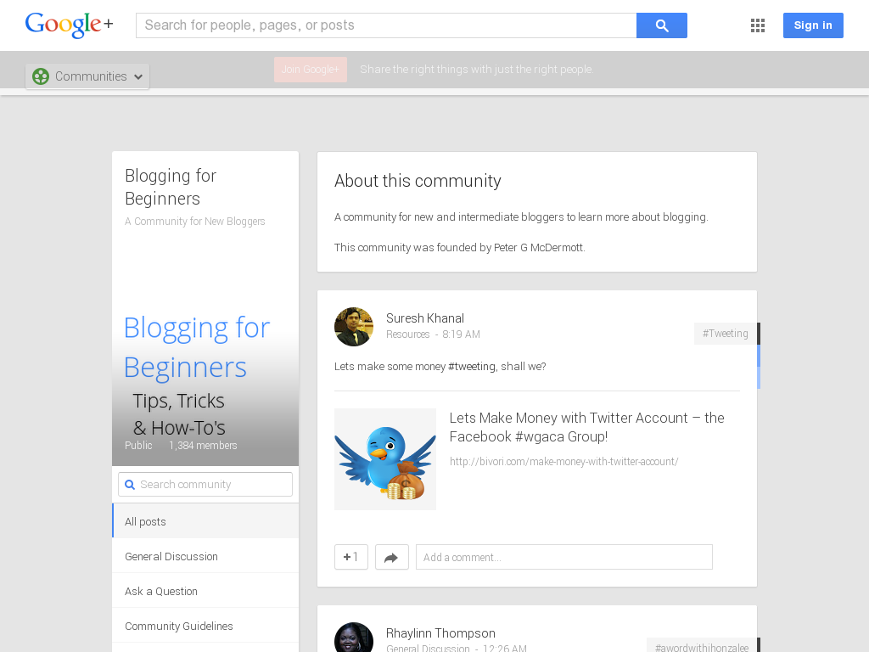This screenshot has height=652, width=869.
Task: Click the 'Public' community label
Action: (138, 445)
